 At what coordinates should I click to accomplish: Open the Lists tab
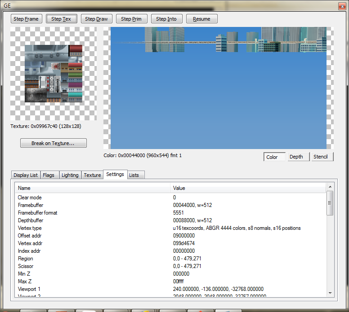tap(134, 175)
